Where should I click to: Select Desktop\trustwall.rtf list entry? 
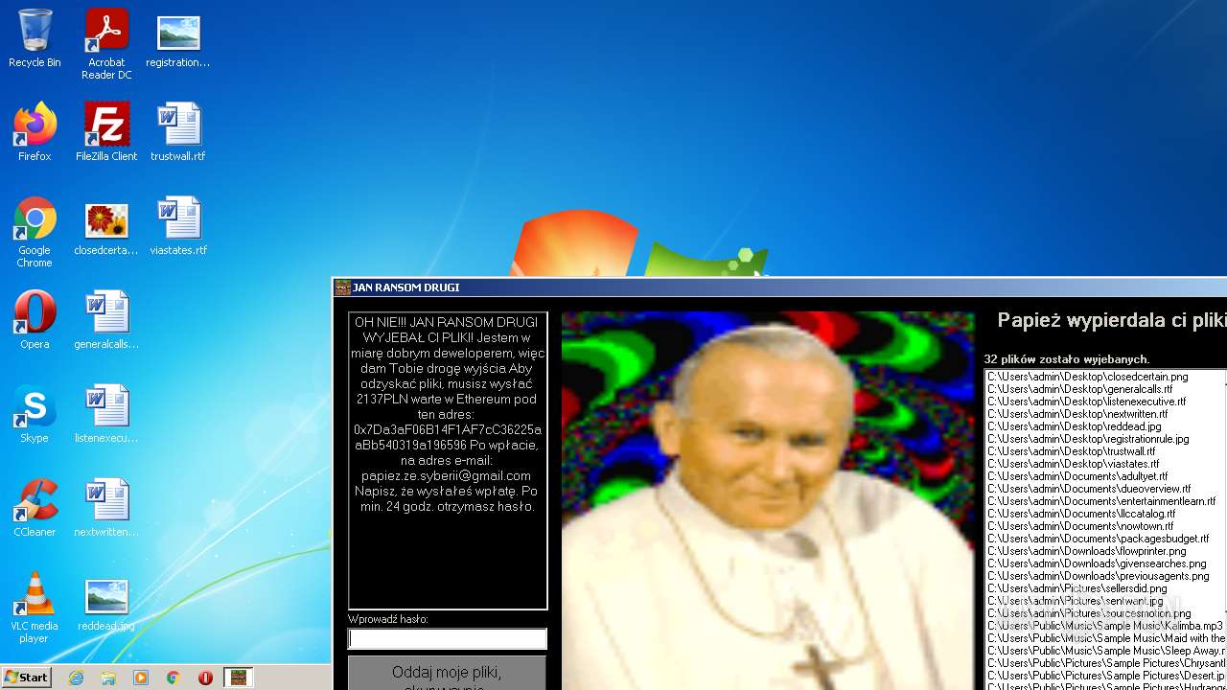[x=1071, y=451]
